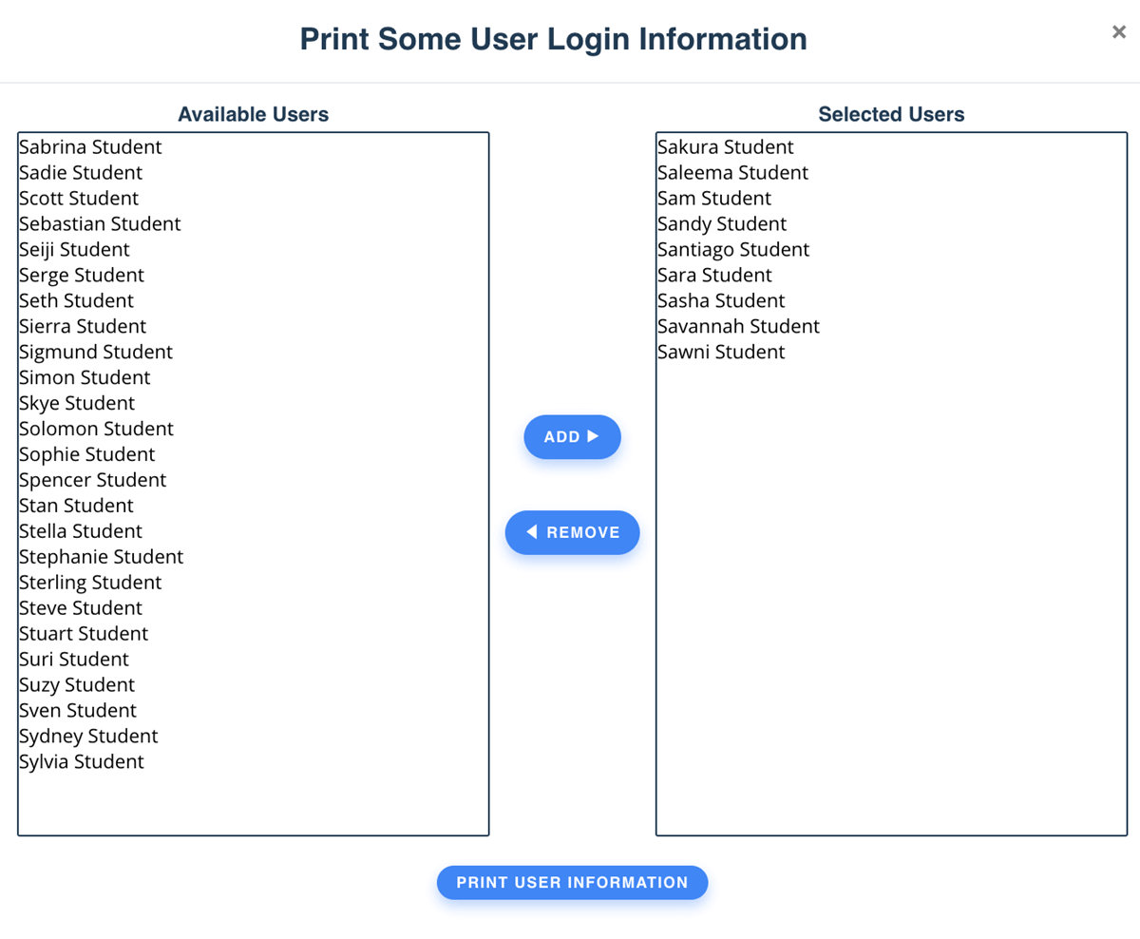Select Sophie Student in Available Users
Screen dimensions: 1140x939
(x=253, y=455)
